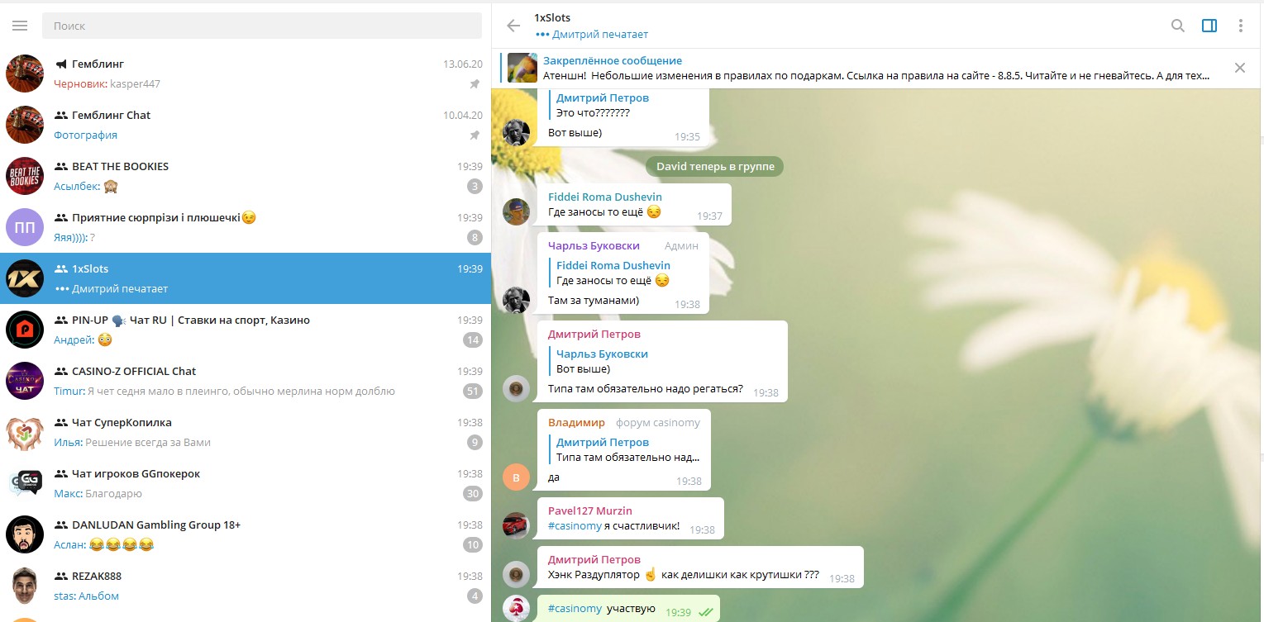This screenshot has height=622, width=1264.
Task: Open the PIN-UP Чат RU group
Action: point(246,330)
